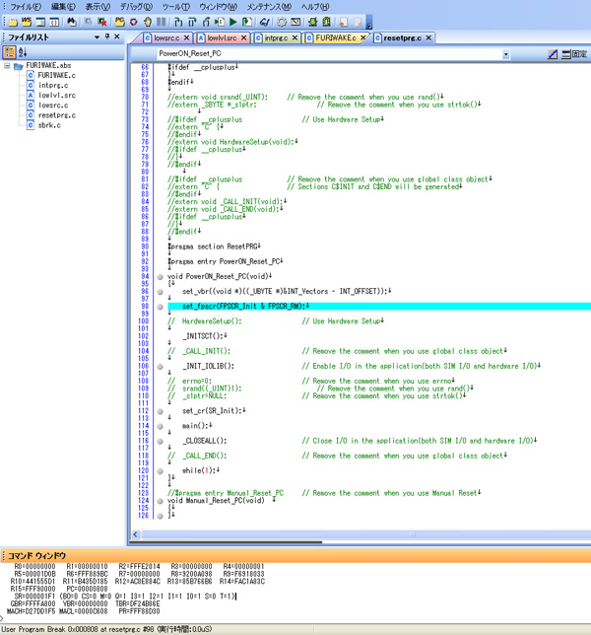Click the monitor with red X icon
Screen dimensions: 591x635
102,22
